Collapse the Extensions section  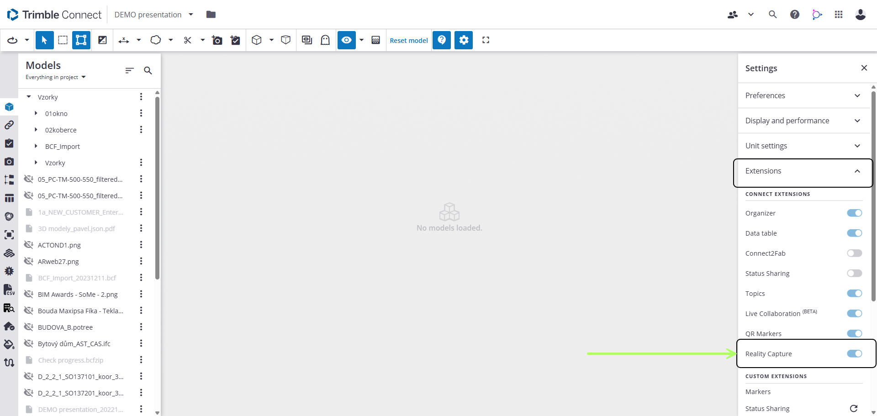pyautogui.click(x=803, y=171)
